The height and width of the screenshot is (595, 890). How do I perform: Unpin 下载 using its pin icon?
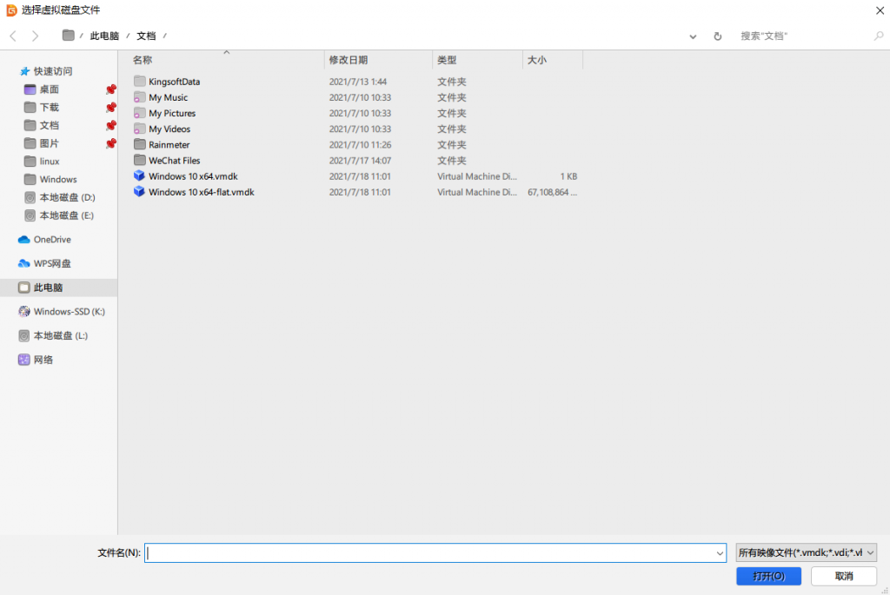[x=111, y=107]
